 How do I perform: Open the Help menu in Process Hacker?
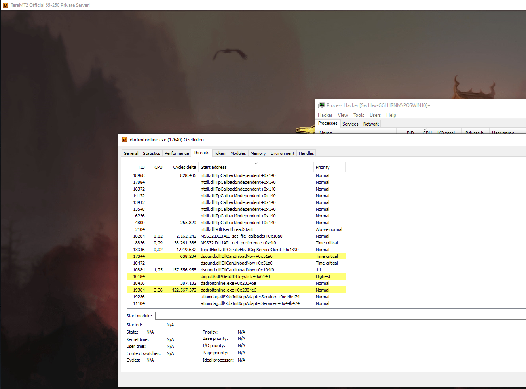(x=391, y=115)
